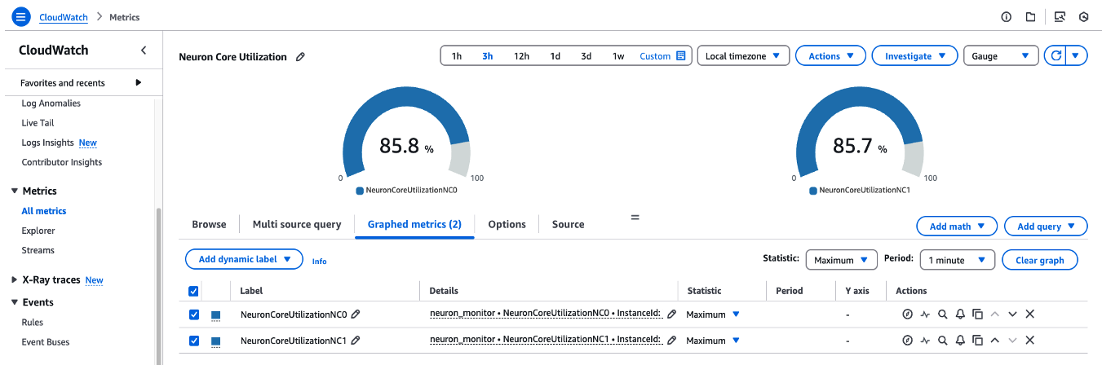
Task: Open the Gauge graph type dropdown
Action: [1001, 56]
